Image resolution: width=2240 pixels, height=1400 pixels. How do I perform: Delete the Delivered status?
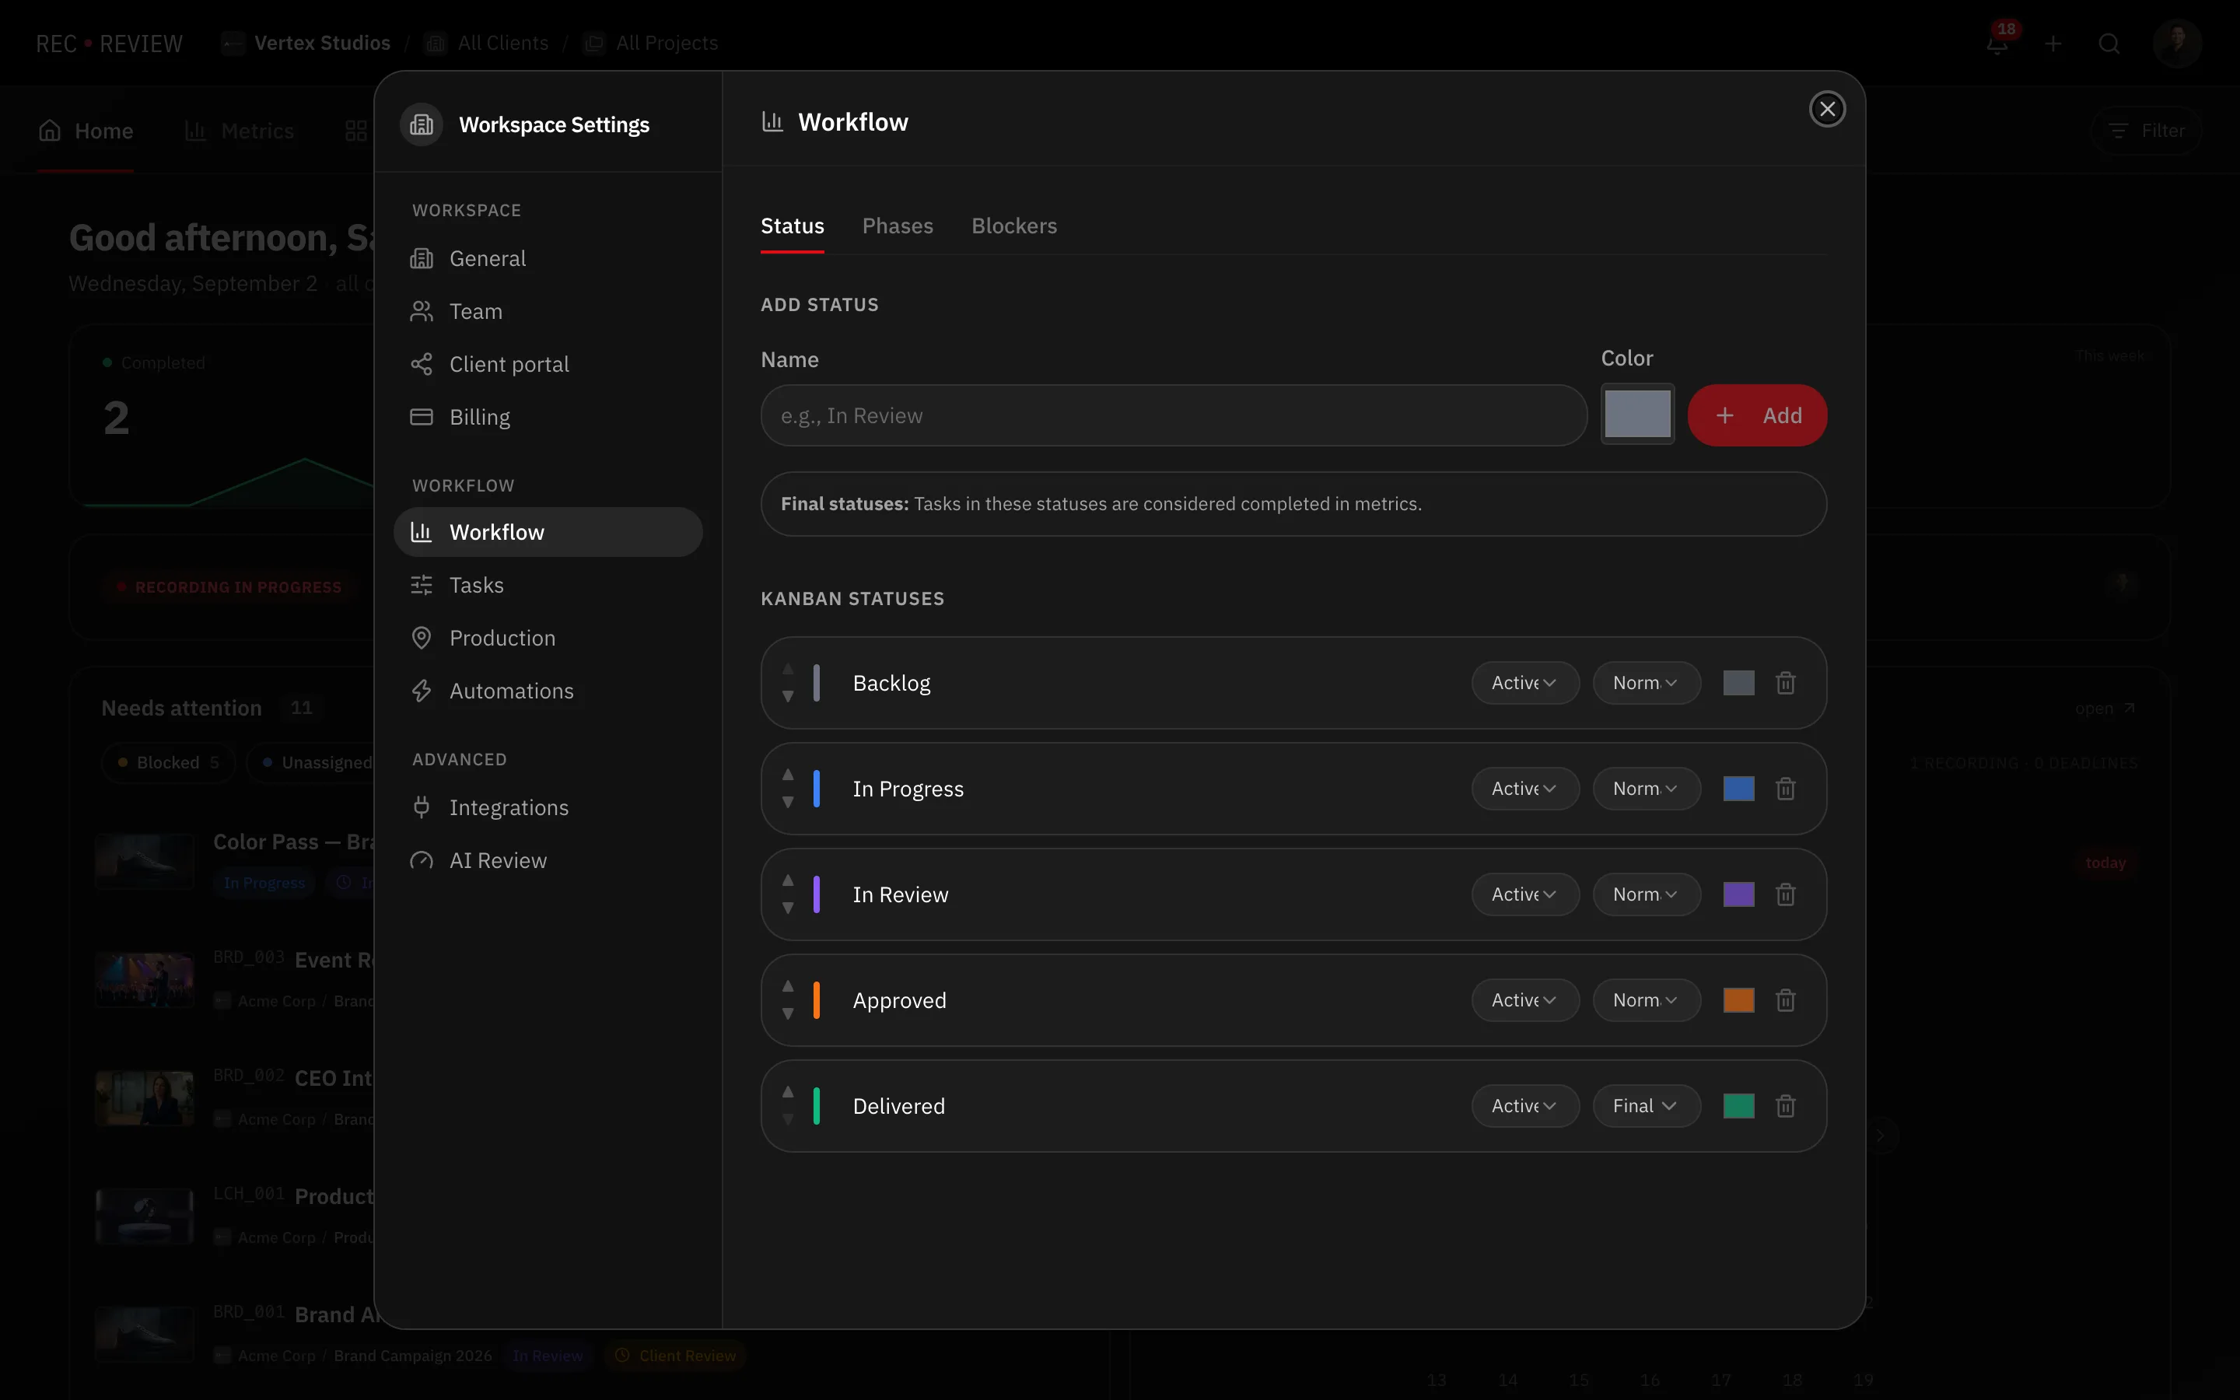1786,1107
